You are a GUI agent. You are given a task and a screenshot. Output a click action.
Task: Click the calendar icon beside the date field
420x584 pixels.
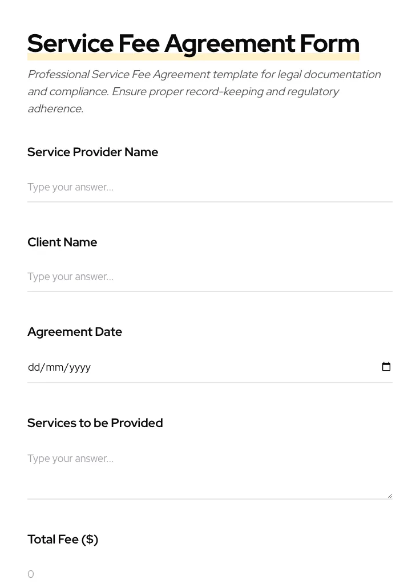[x=386, y=367]
